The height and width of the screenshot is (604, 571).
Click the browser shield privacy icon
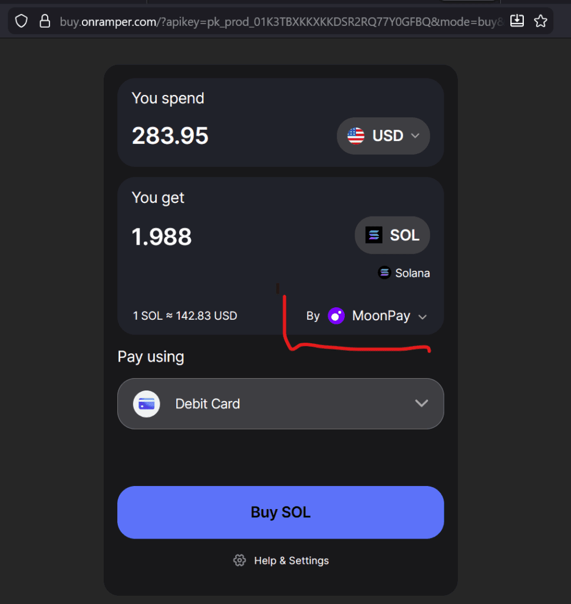[21, 20]
